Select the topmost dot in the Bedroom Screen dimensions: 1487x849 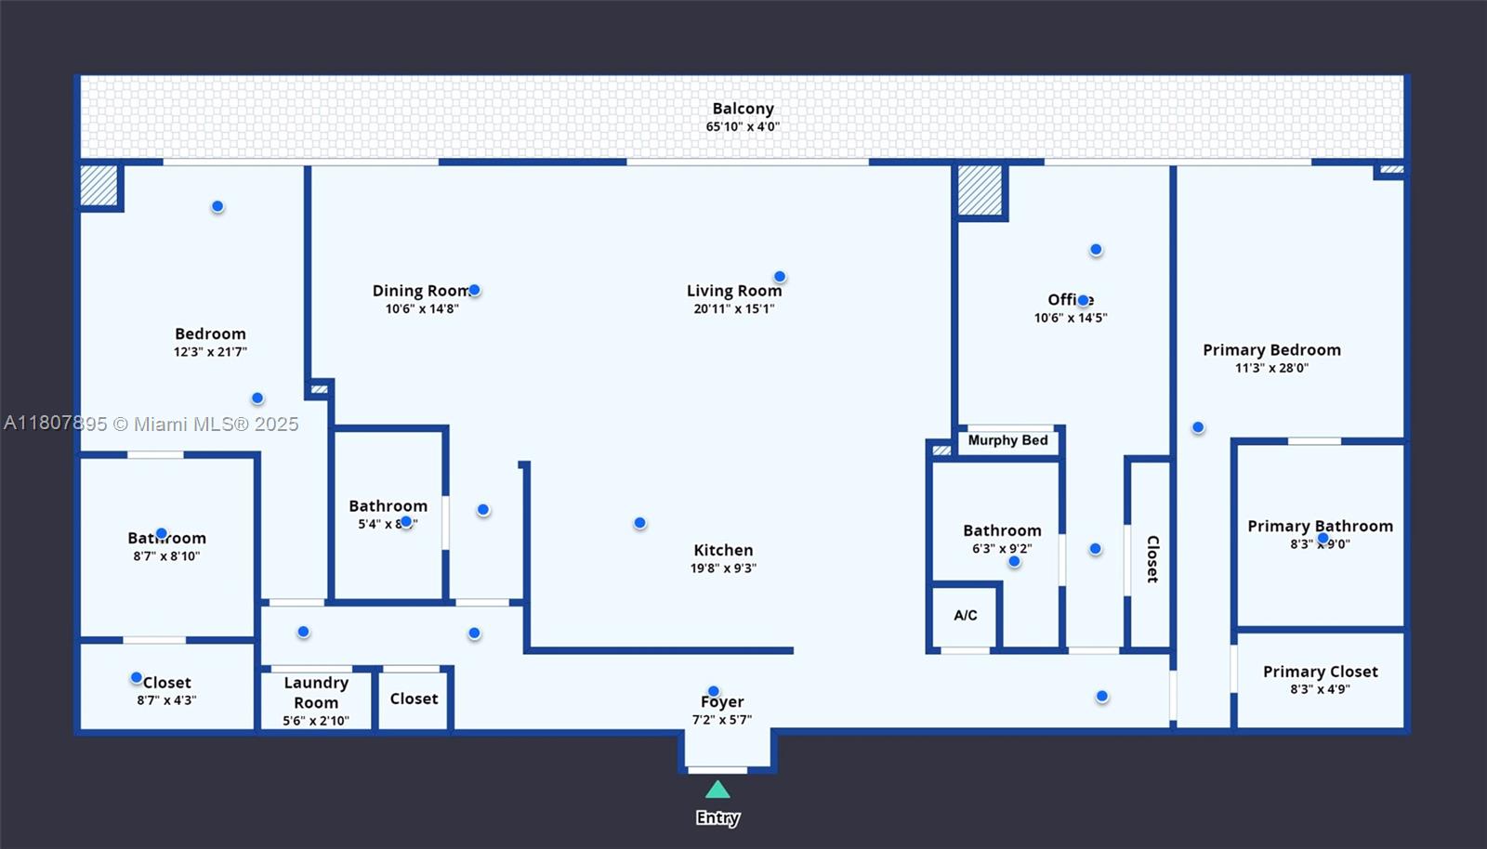pyautogui.click(x=217, y=206)
